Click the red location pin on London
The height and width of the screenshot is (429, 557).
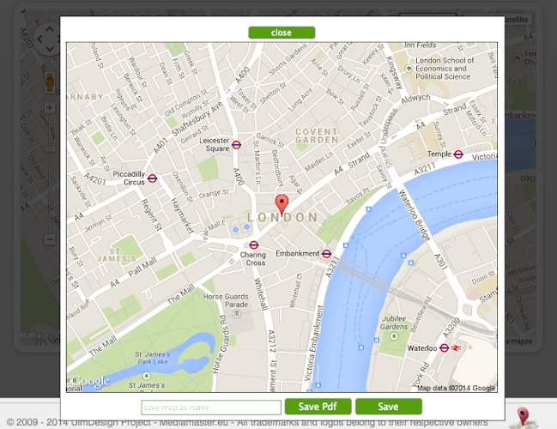282,205
